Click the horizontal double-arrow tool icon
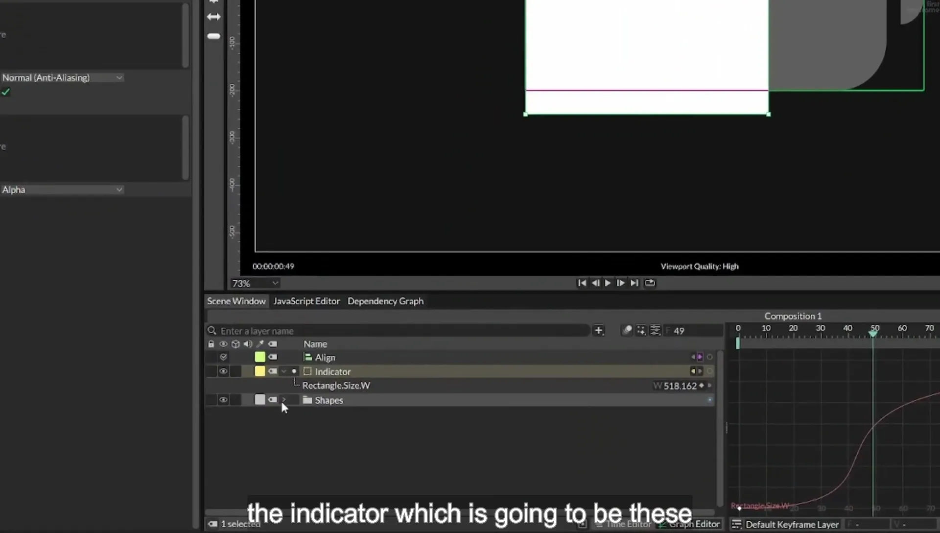The width and height of the screenshot is (940, 533). [x=213, y=17]
